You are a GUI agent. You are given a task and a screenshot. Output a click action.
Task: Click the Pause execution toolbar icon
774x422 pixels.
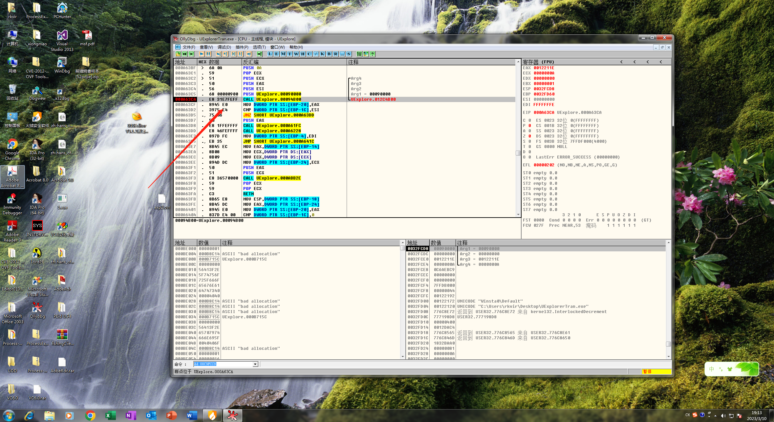click(208, 54)
